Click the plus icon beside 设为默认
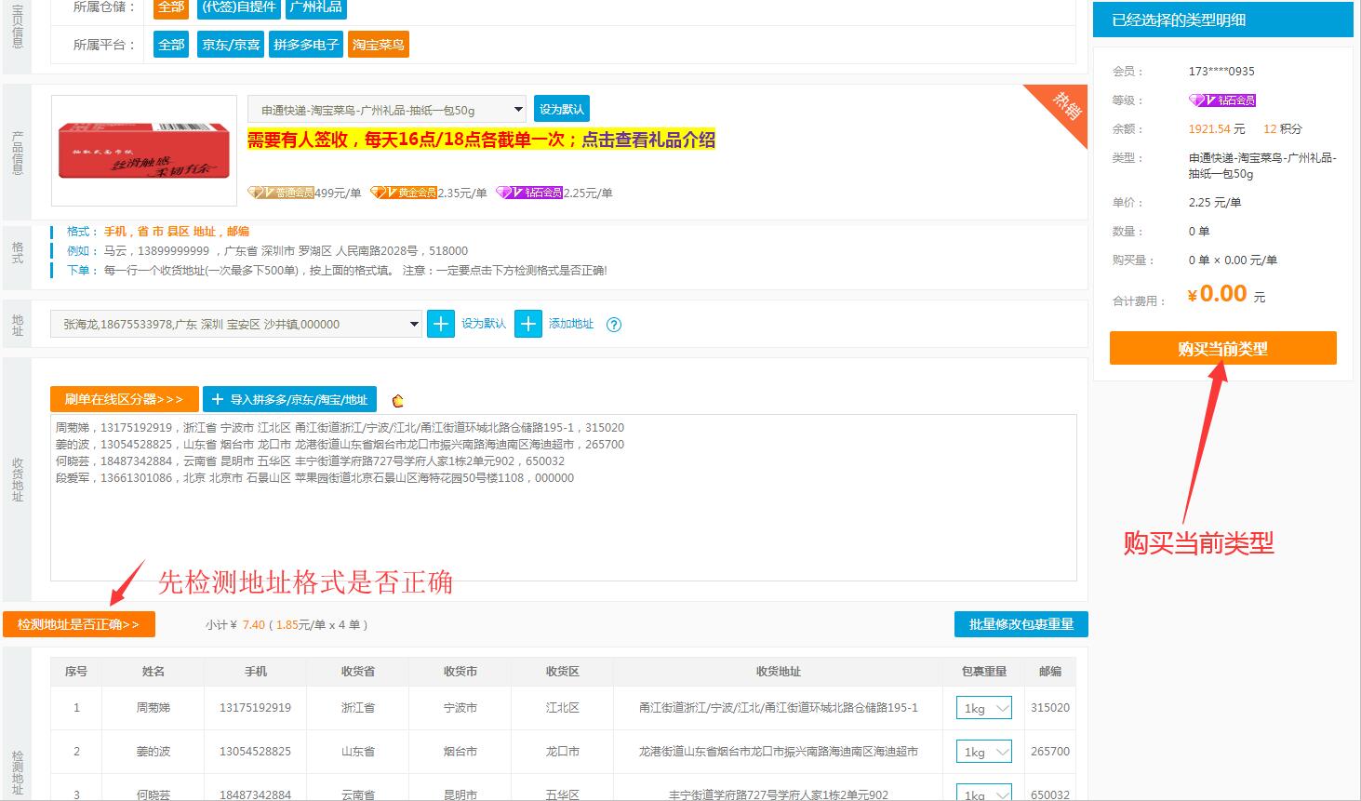Viewport: 1361px width, 801px height. click(441, 324)
